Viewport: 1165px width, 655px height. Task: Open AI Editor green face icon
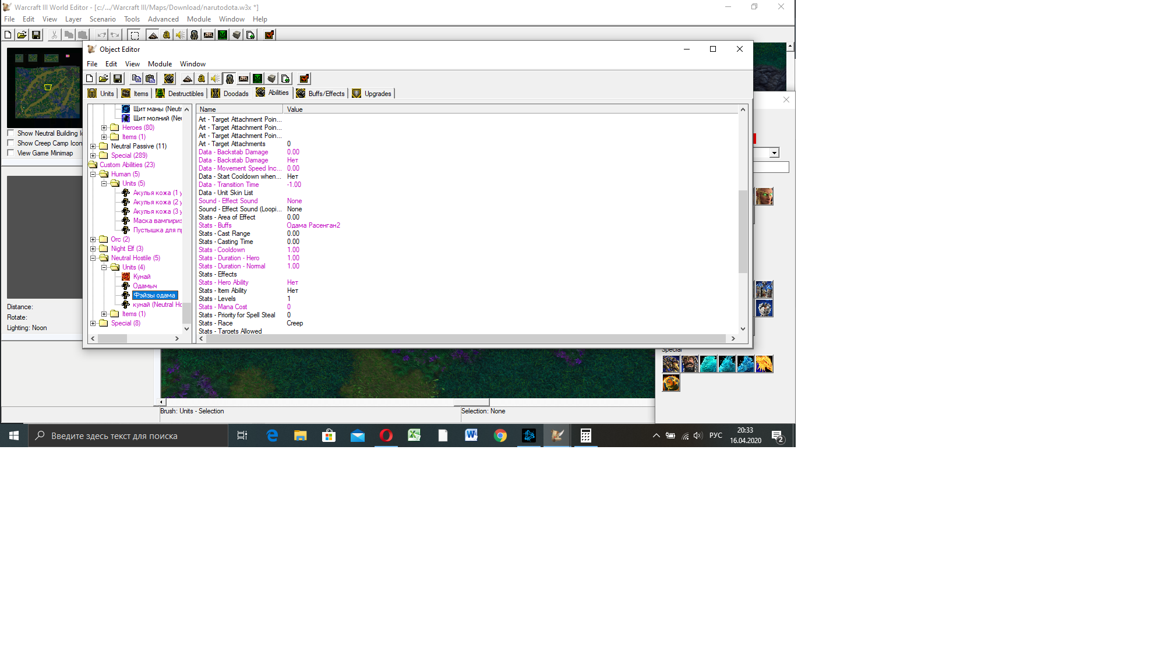coord(257,79)
